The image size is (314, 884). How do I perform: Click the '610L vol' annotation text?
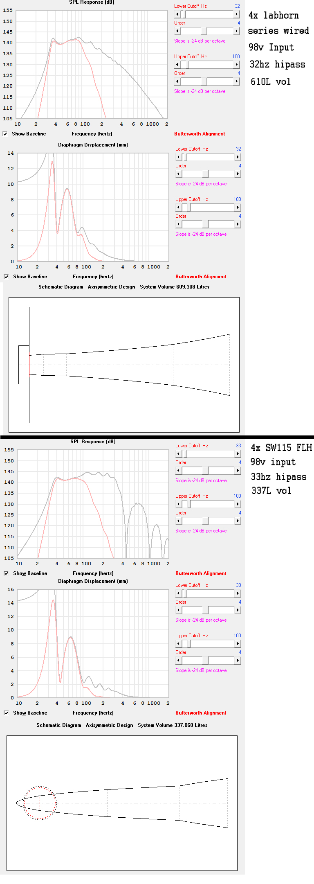[x=271, y=81]
